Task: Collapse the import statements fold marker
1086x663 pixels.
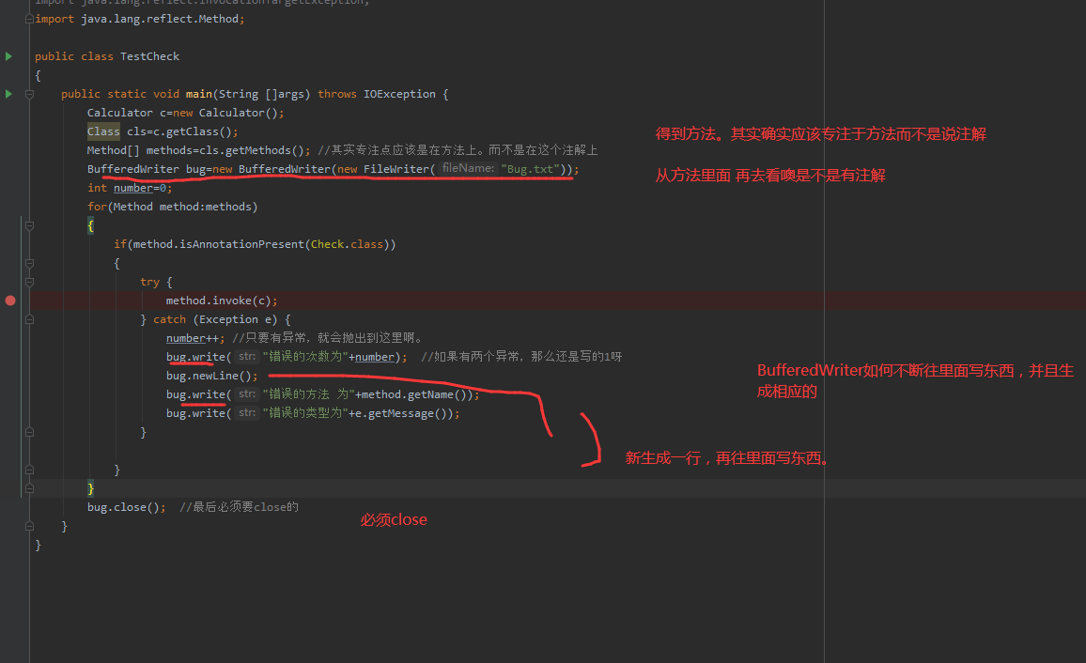Action: click(29, 19)
